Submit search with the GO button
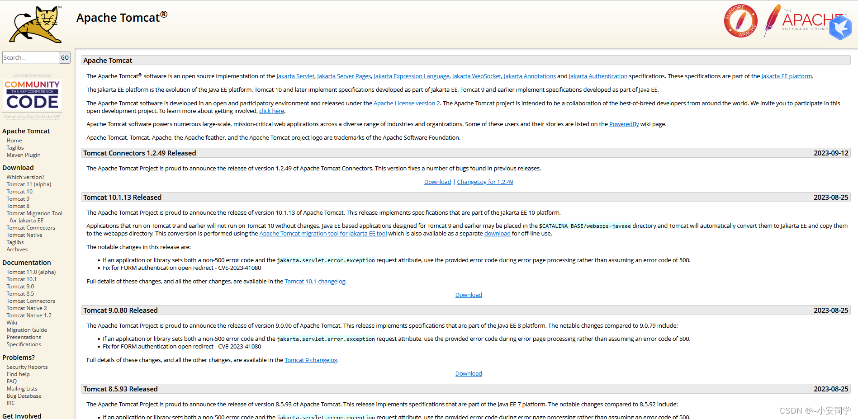858x419 pixels. pos(65,58)
